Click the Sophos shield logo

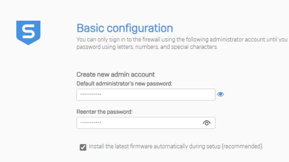coord(28,33)
